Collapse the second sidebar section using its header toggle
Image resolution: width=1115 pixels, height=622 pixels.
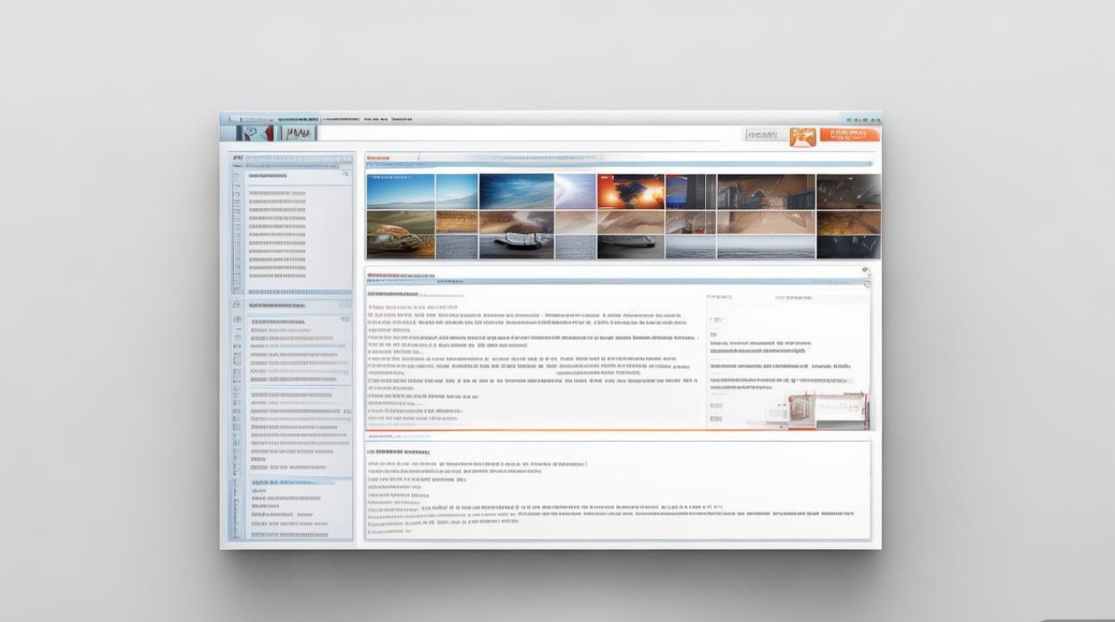click(x=345, y=305)
